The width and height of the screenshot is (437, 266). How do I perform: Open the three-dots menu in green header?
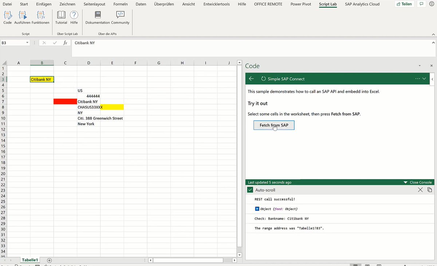[417, 79]
